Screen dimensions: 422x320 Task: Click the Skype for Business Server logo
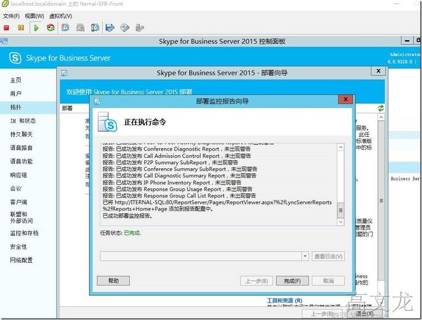pyautogui.click(x=15, y=58)
